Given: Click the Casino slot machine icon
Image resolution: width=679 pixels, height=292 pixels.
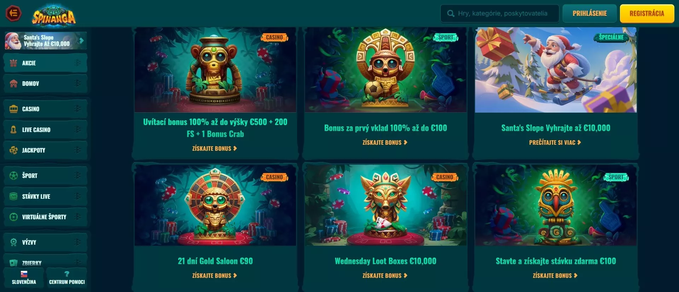Looking at the screenshot, I should point(13,109).
